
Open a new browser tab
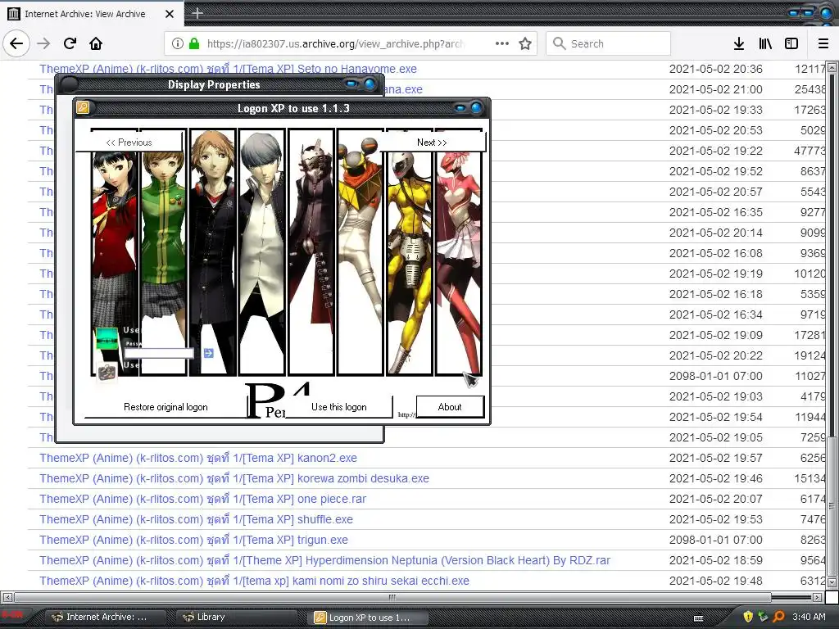(x=197, y=13)
